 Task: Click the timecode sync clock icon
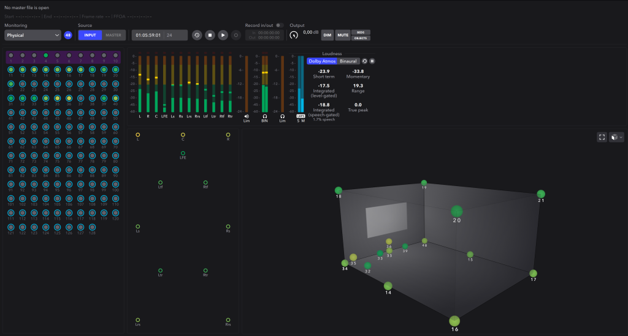[x=197, y=35]
